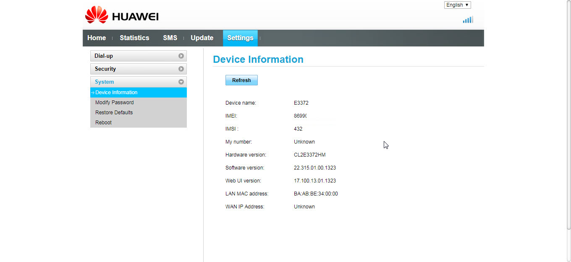
Task: Open the Update tab
Action: pyautogui.click(x=202, y=38)
